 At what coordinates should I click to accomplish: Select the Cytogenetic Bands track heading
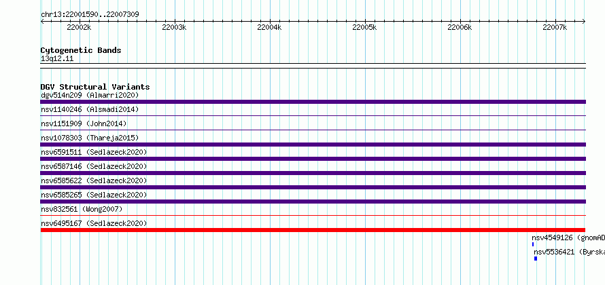pyautogui.click(x=81, y=50)
